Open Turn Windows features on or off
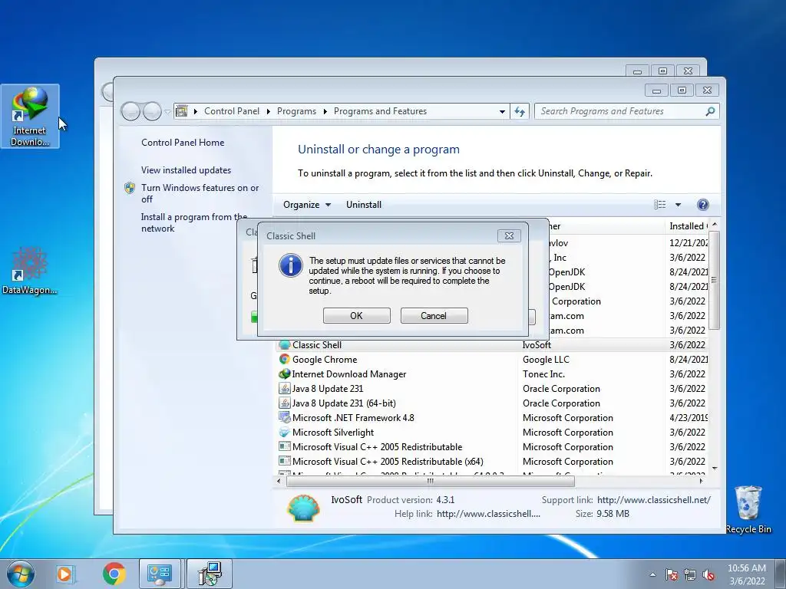786x589 pixels. (200, 193)
